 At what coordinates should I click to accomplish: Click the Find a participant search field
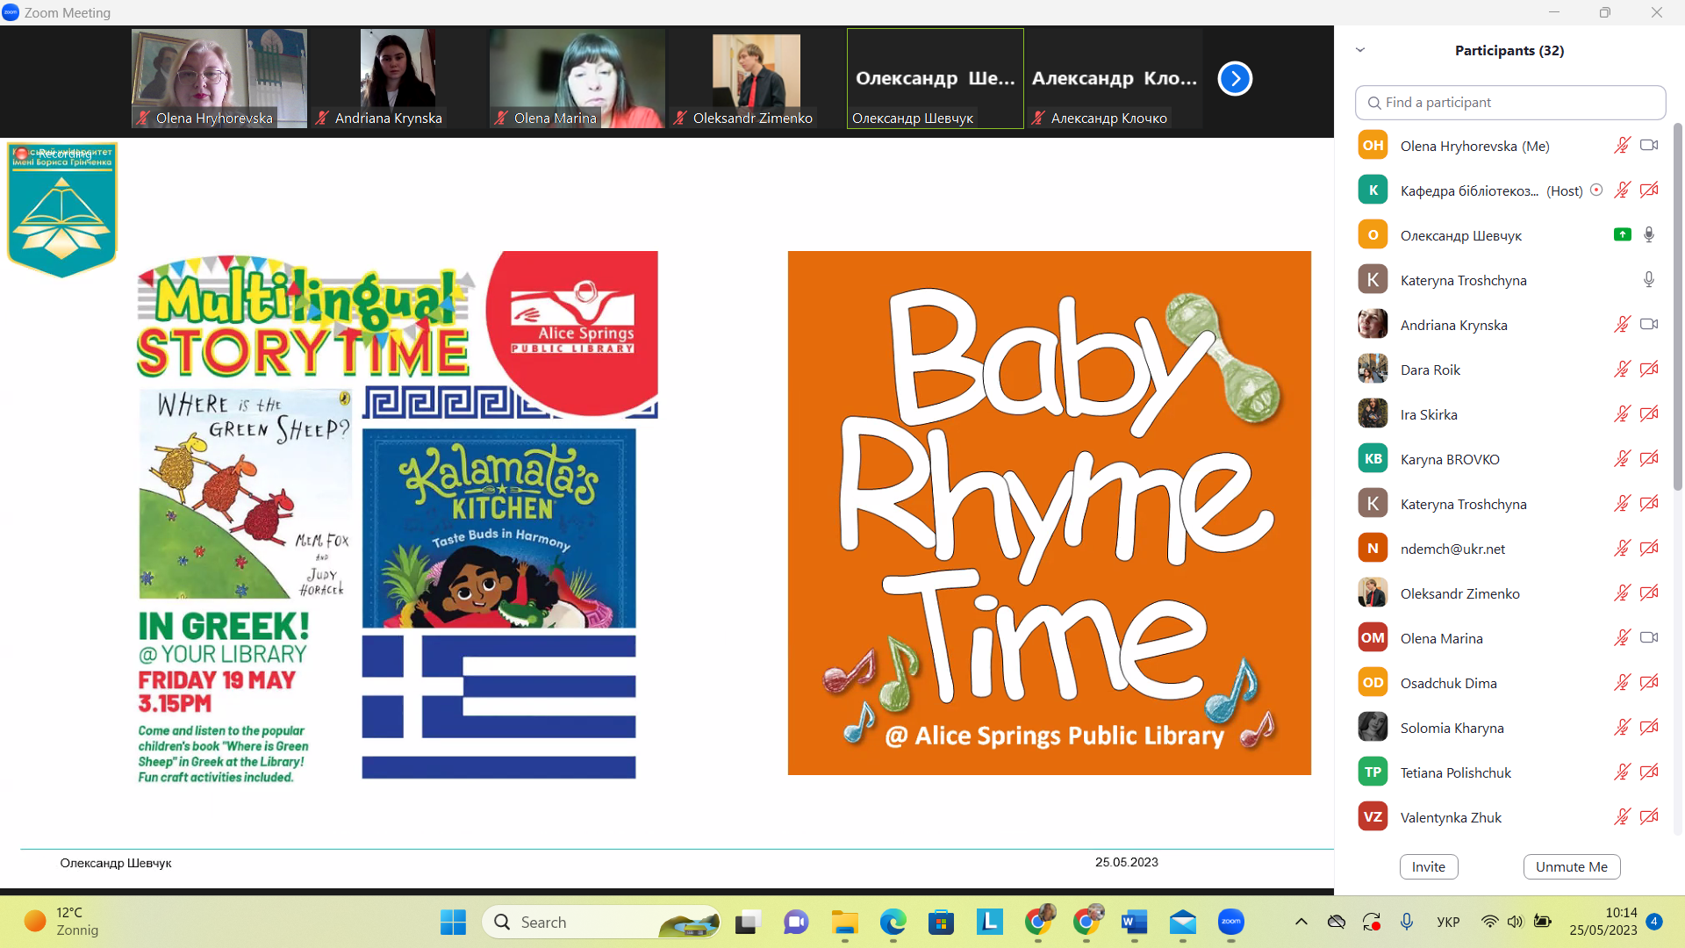click(x=1509, y=103)
